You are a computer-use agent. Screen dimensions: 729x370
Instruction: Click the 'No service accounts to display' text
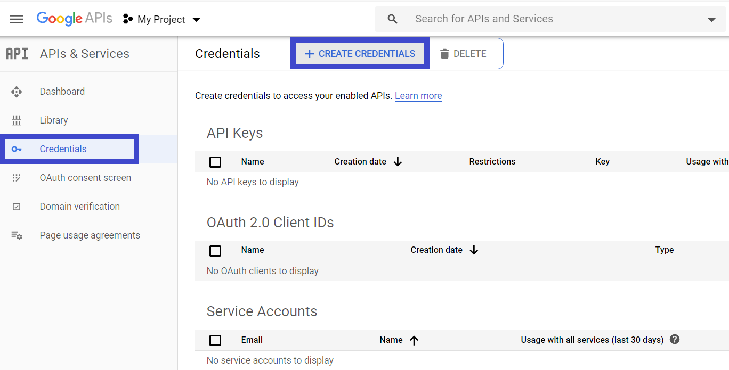270,360
